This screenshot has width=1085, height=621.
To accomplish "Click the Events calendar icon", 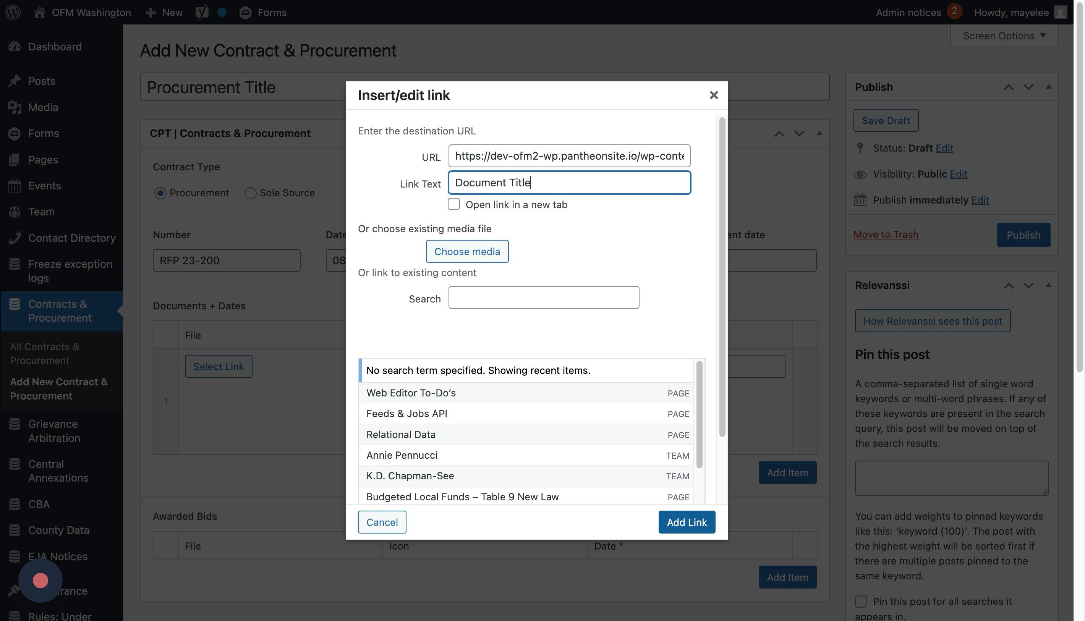I will click(15, 186).
